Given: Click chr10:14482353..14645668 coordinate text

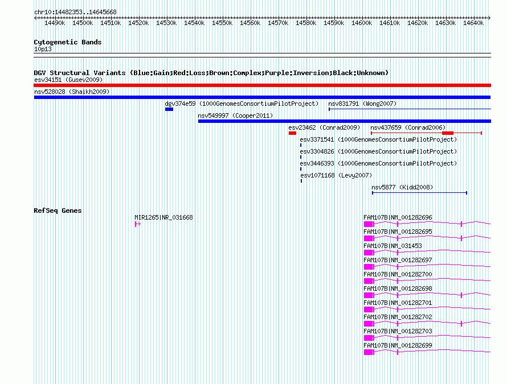Looking at the screenshot, I should [75, 13].
